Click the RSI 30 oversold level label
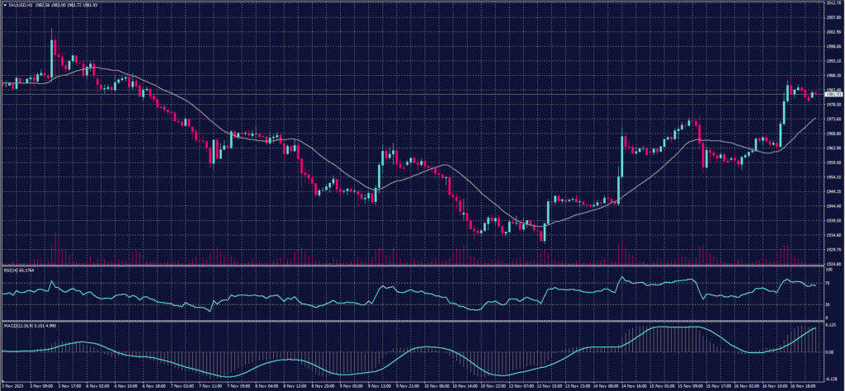The image size is (845, 391). tap(828, 304)
